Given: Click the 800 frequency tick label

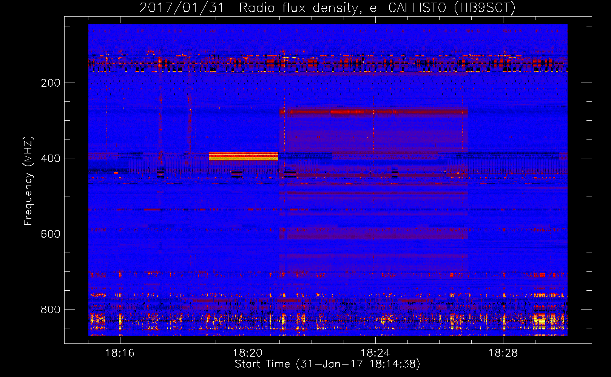Looking at the screenshot, I should 51,310.
